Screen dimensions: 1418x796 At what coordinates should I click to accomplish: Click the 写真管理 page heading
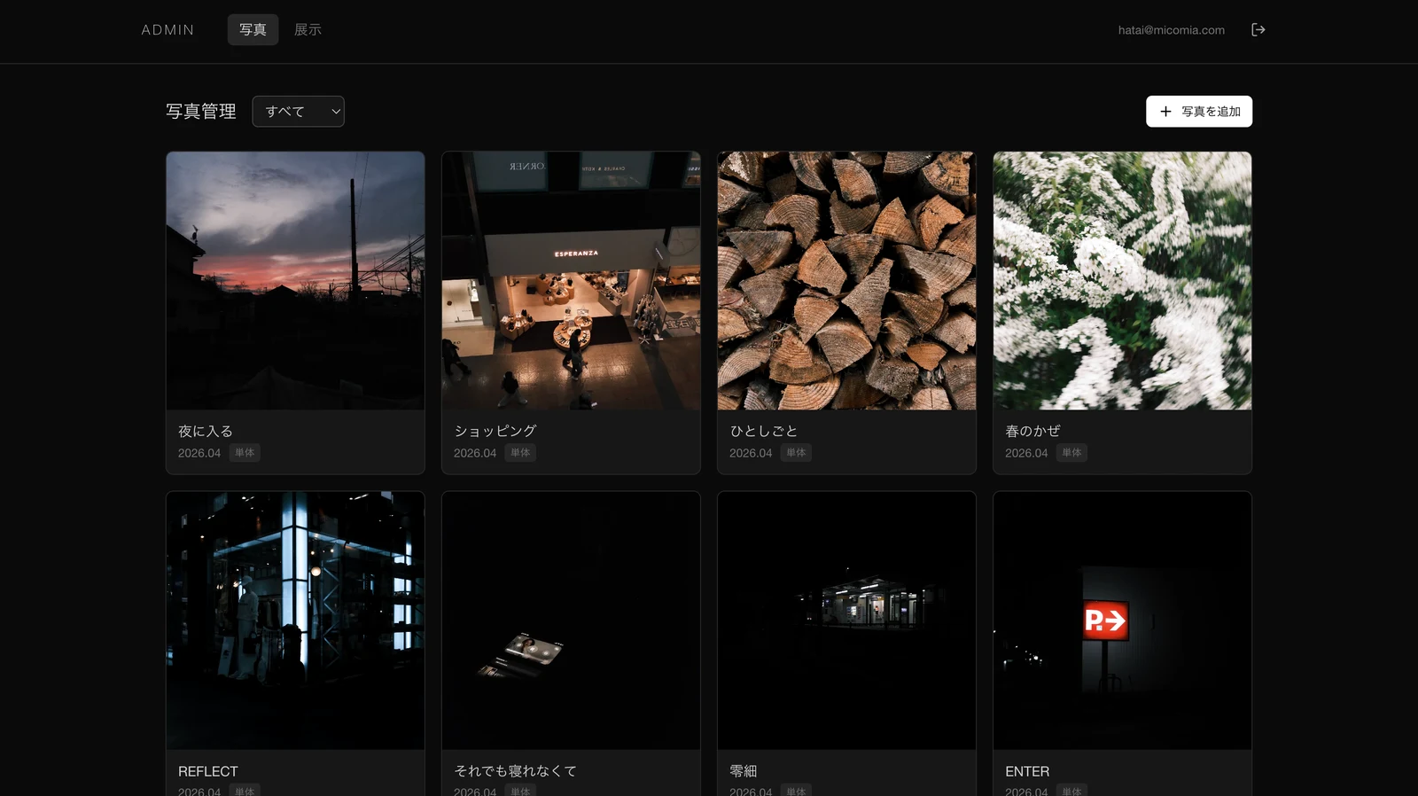click(x=201, y=112)
